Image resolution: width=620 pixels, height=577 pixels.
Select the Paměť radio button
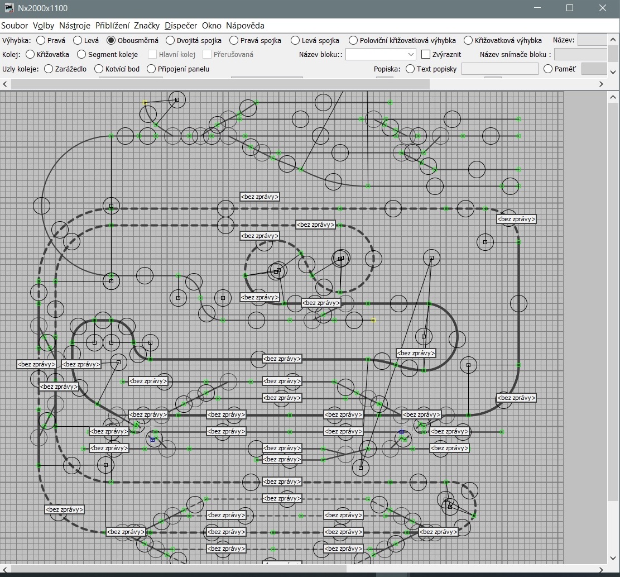pyautogui.click(x=548, y=69)
